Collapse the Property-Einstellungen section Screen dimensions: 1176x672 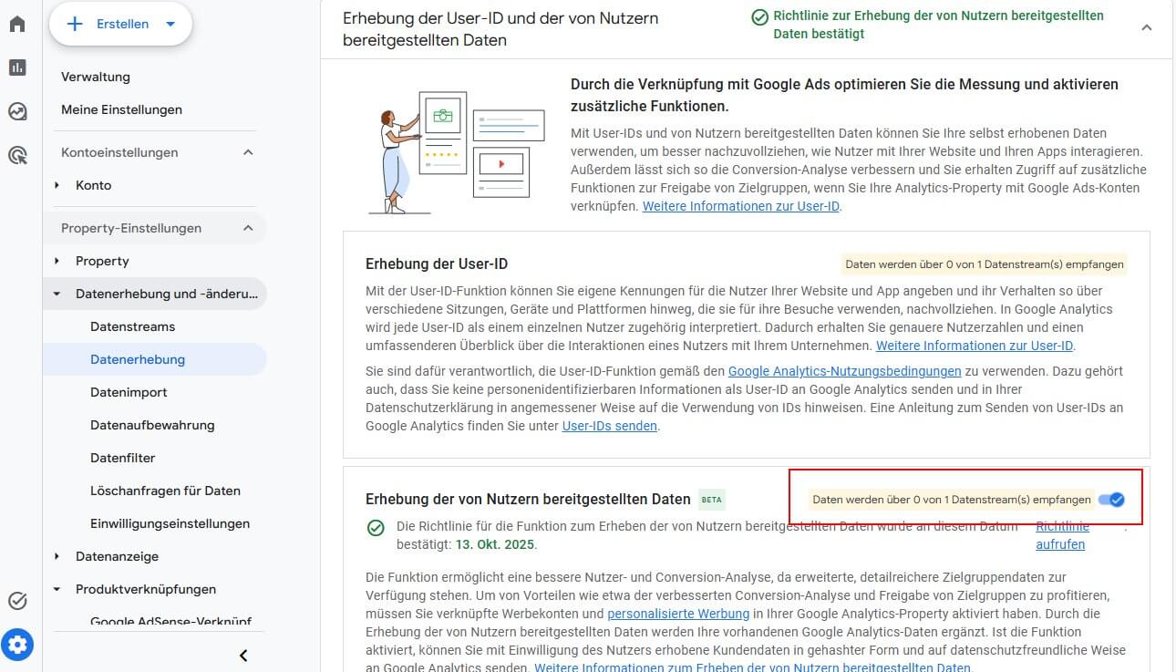click(x=248, y=228)
